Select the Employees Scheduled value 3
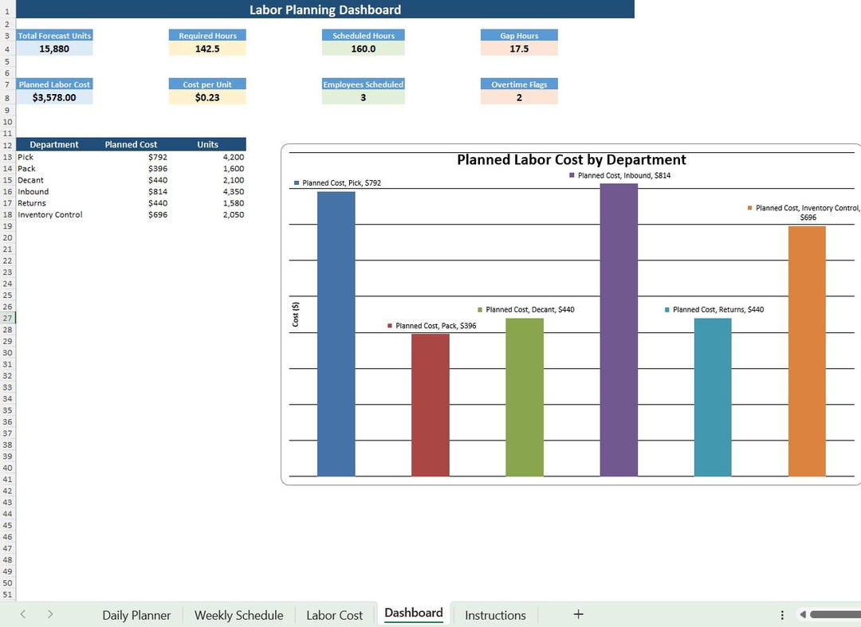Image resolution: width=861 pixels, height=627 pixels. tap(364, 98)
